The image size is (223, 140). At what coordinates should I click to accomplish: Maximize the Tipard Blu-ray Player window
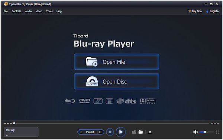[x=211, y=4]
